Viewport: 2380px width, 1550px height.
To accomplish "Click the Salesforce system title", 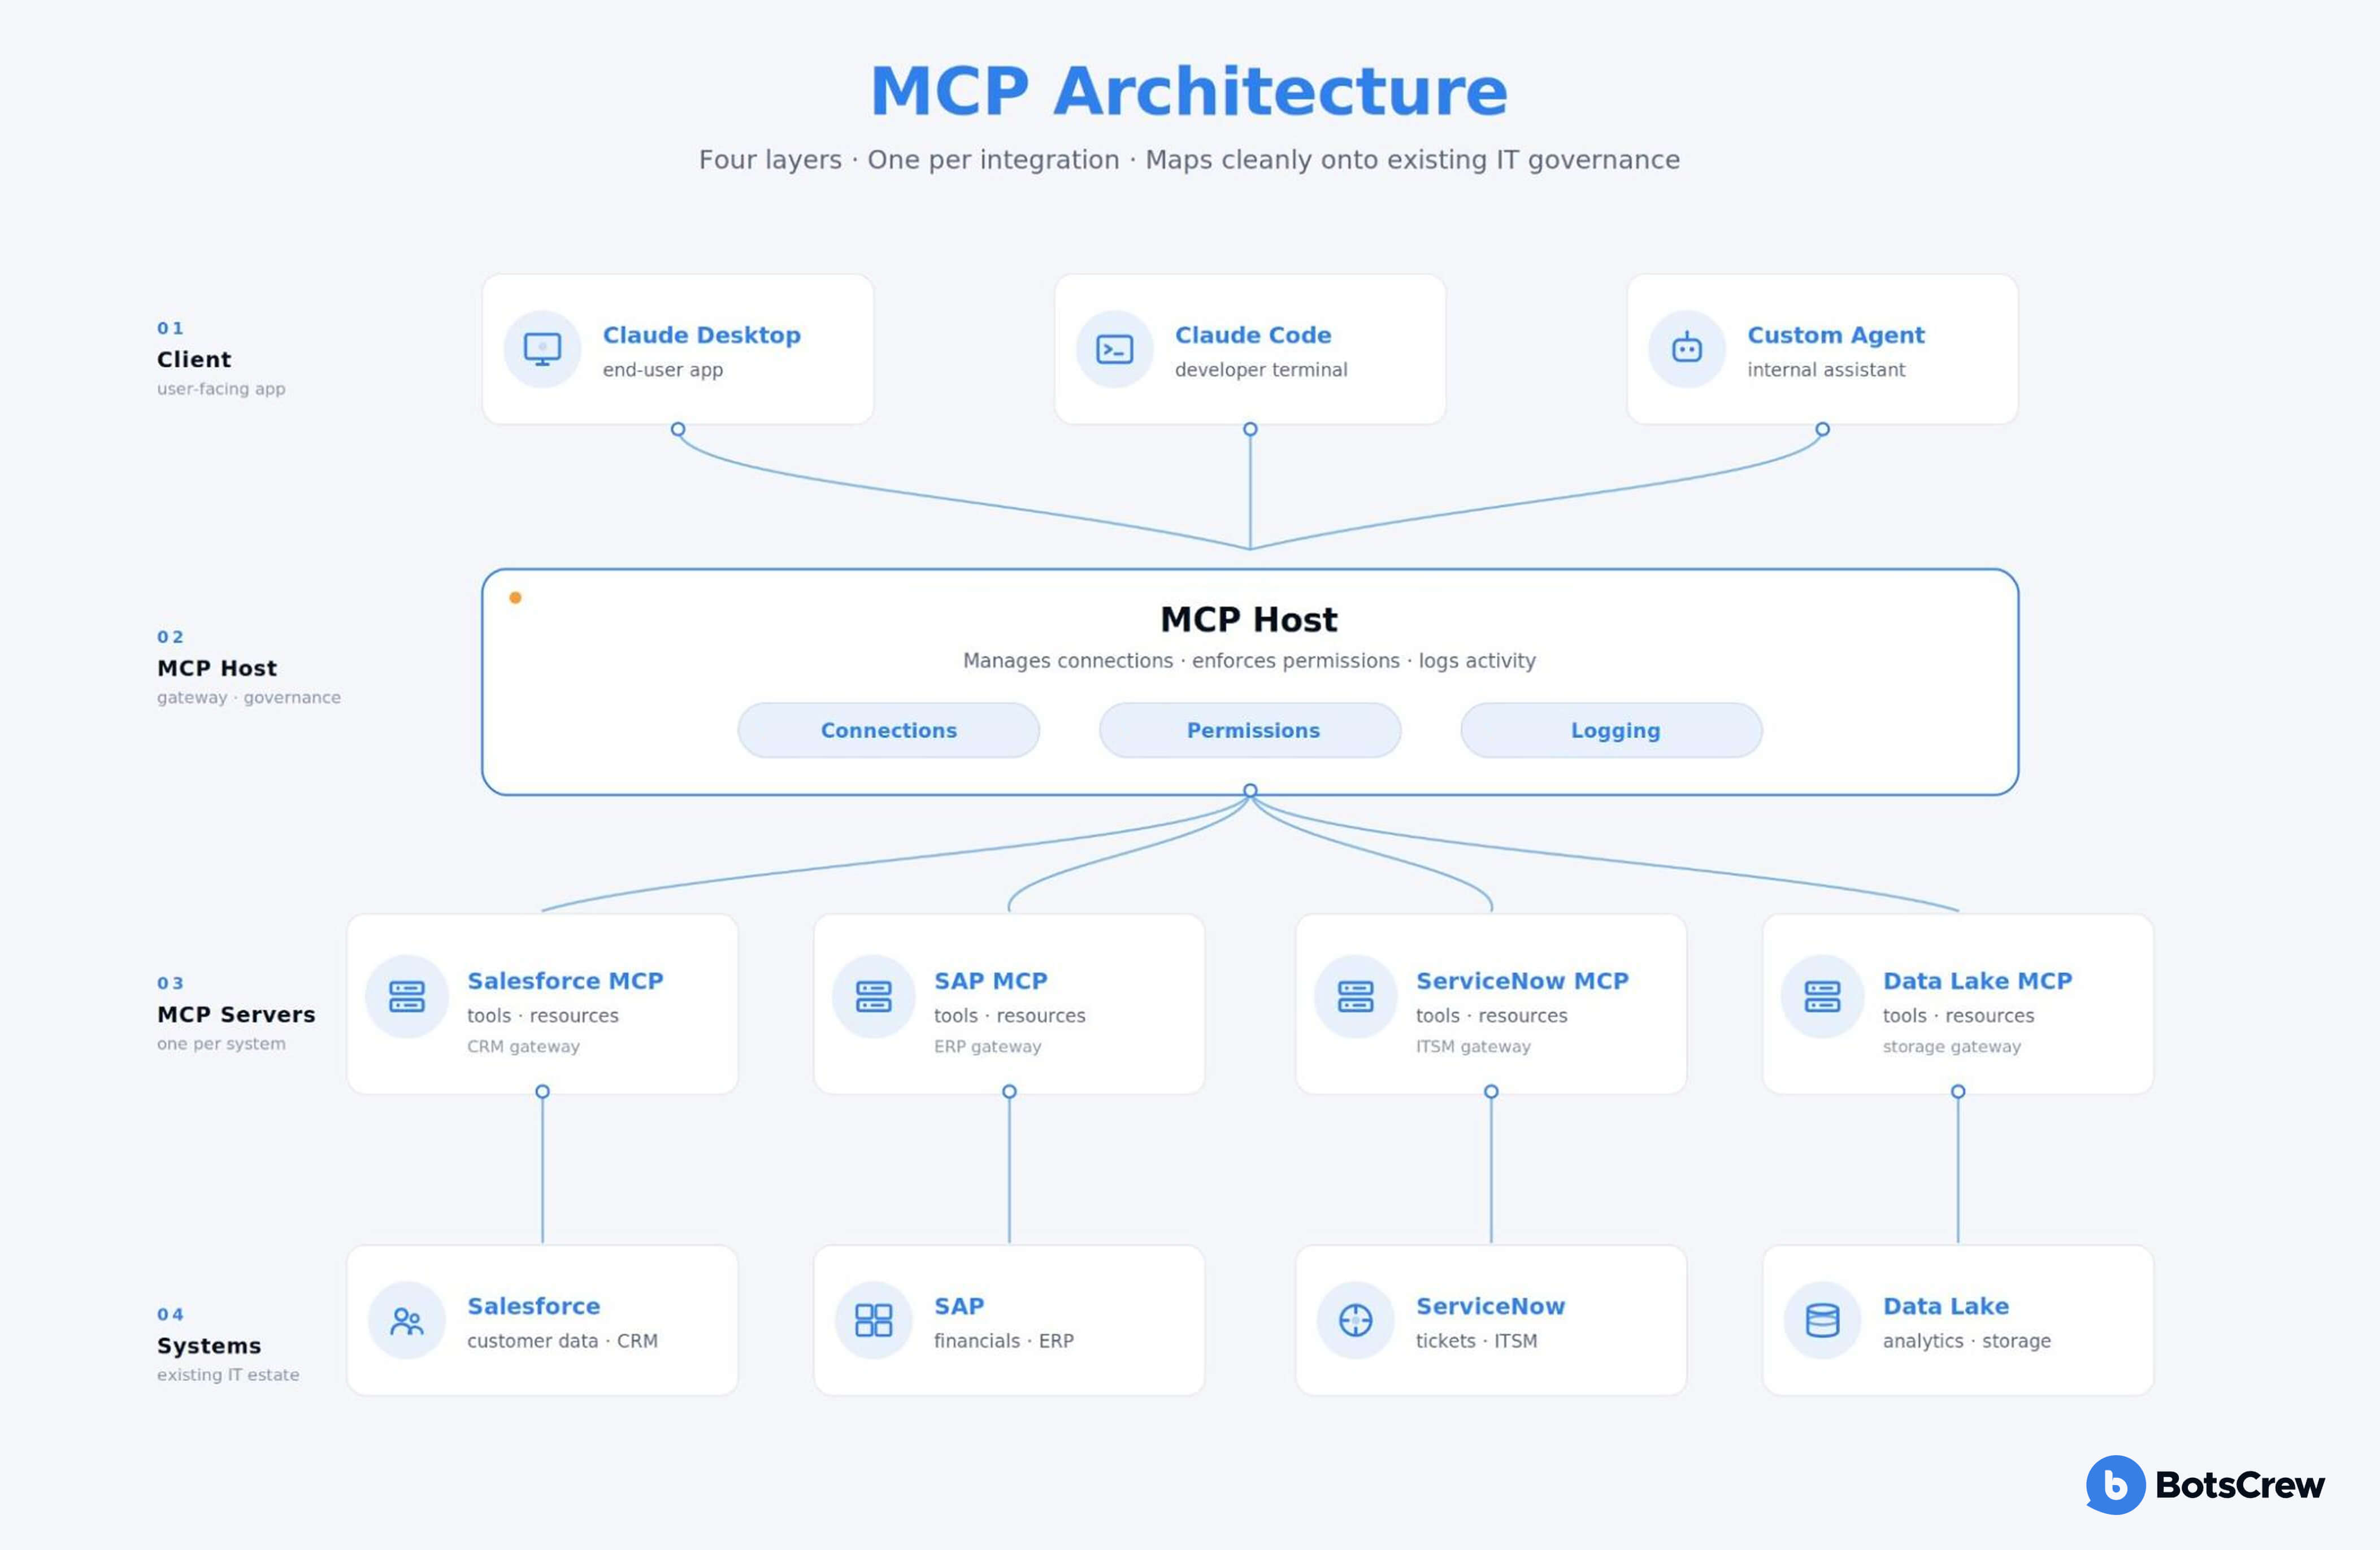I will [534, 1306].
